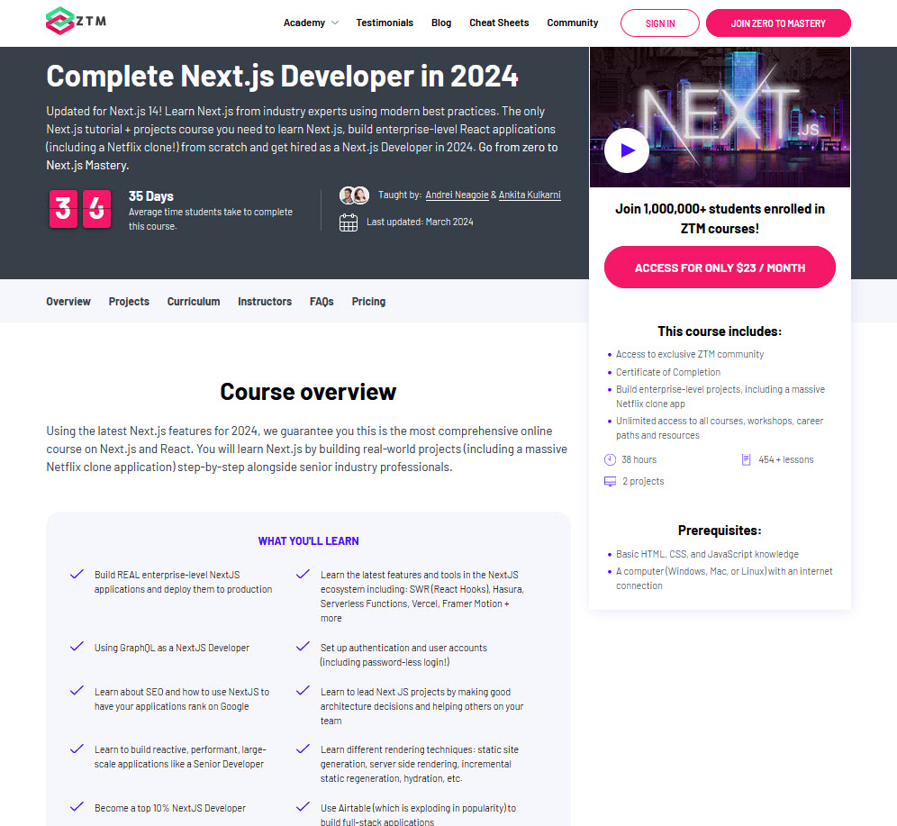The height and width of the screenshot is (826, 897).
Task: Click checkmark beside Using GraphQL as a NextJS Developer
Action: (x=77, y=647)
